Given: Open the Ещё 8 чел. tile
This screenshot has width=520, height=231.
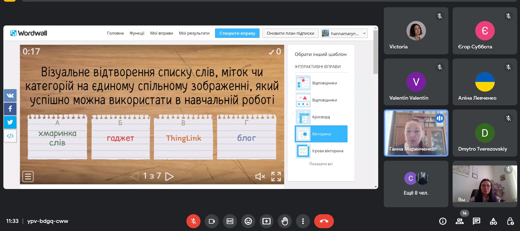Looking at the screenshot, I should pyautogui.click(x=416, y=184).
